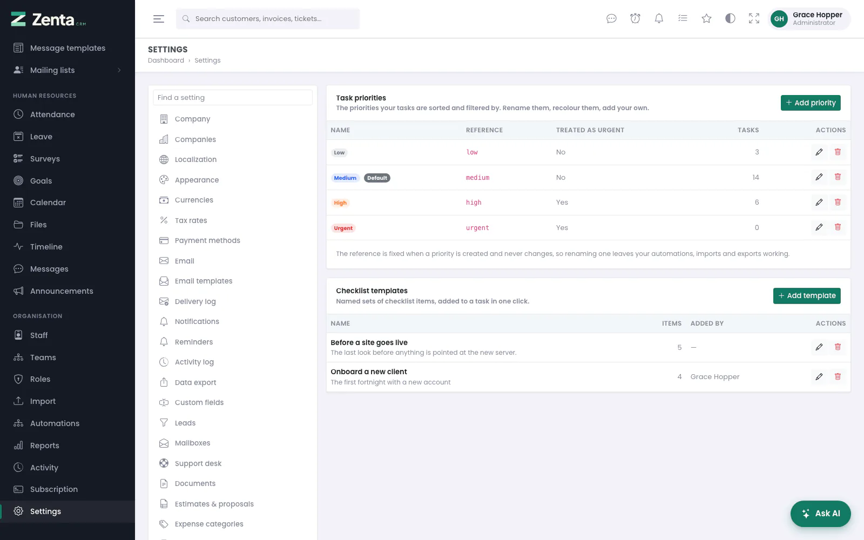Edit the Medium priority row

pyautogui.click(x=819, y=177)
